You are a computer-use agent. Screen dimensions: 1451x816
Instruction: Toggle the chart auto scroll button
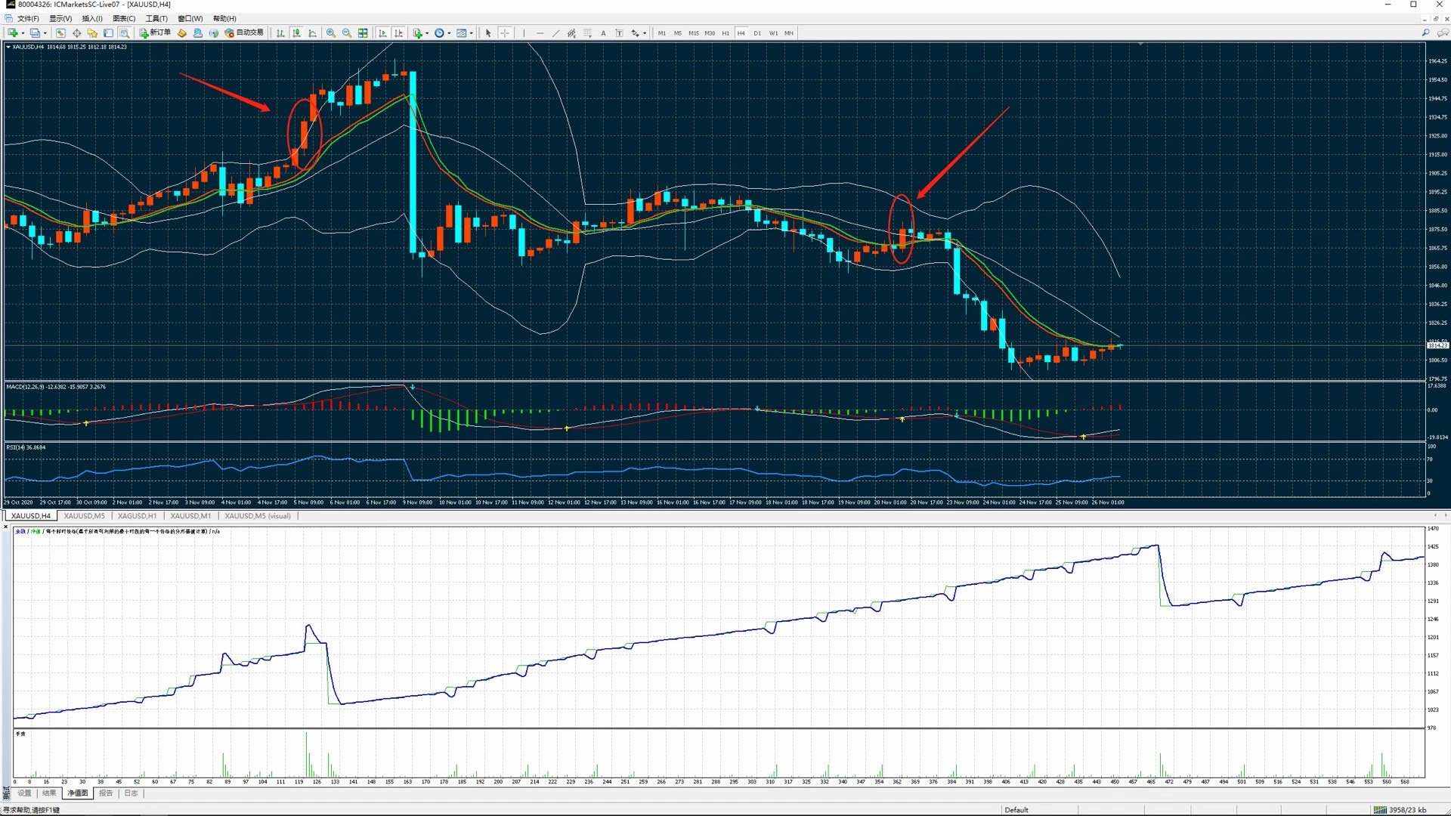point(382,33)
